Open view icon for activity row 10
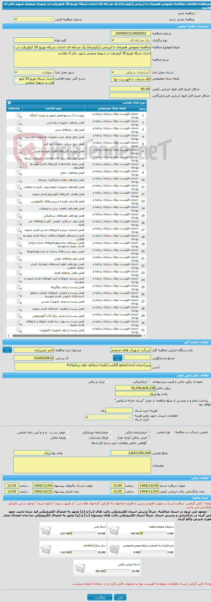Image resolution: width=211 pixels, height=602 pixels. 18,179
